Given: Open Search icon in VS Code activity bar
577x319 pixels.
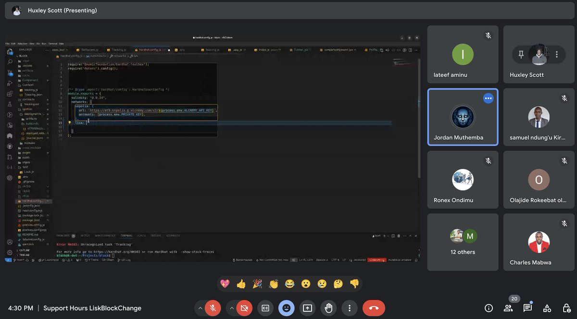Looking at the screenshot, I should click(10, 62).
